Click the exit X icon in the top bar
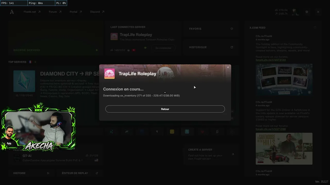 coord(318,12)
